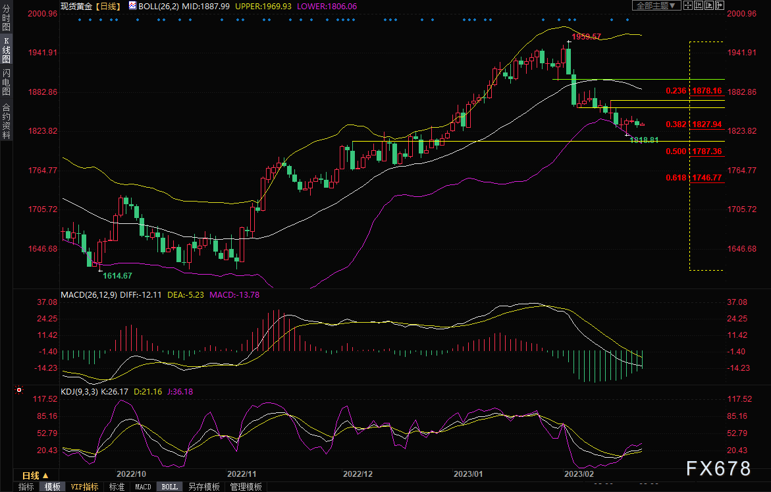
Task: Click the chart playback icon
Action: pyautogui.click(x=709, y=5)
